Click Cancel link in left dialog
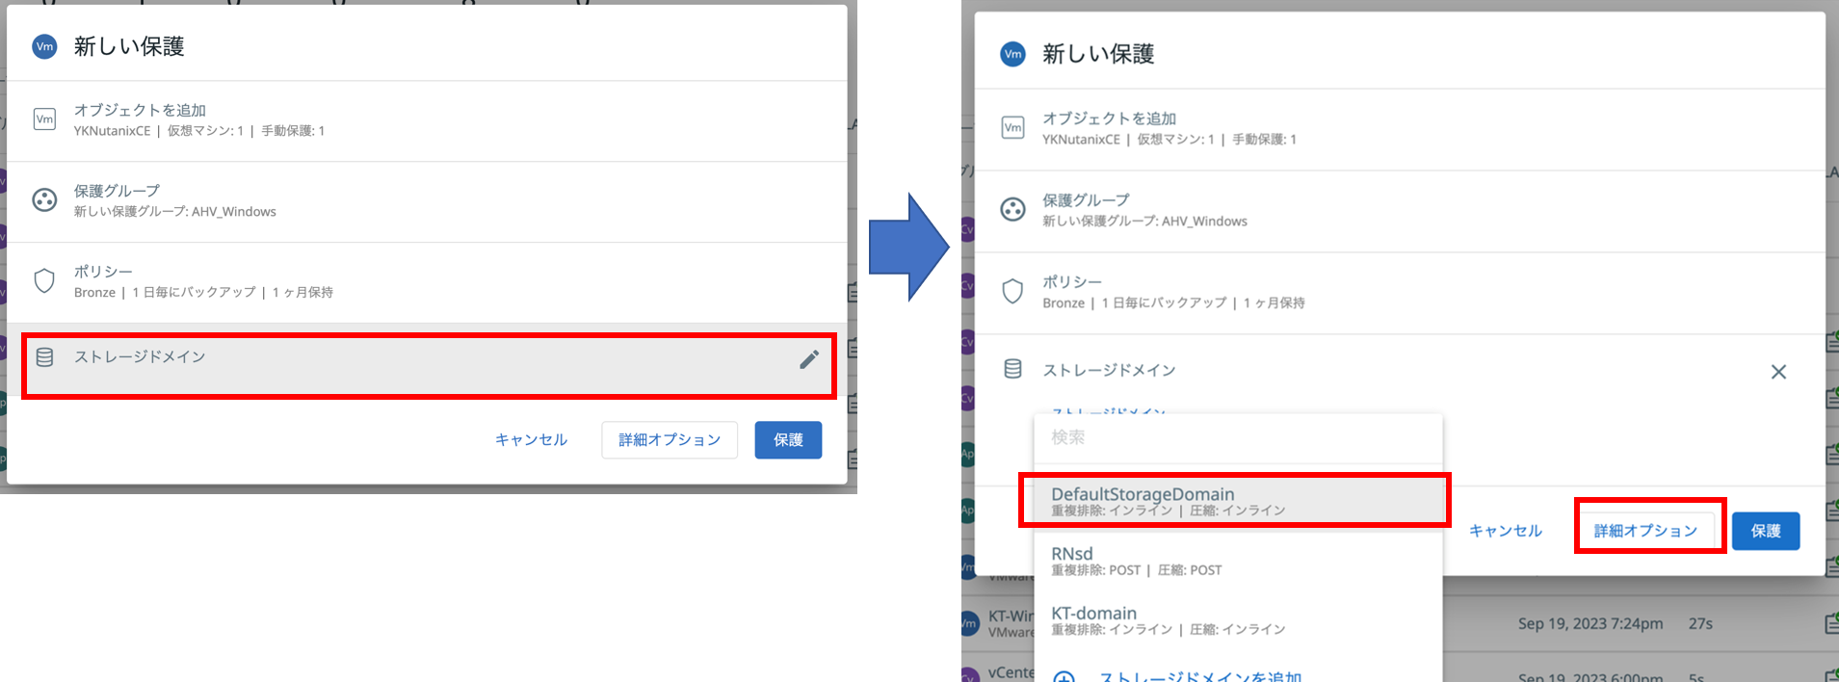 pos(531,439)
